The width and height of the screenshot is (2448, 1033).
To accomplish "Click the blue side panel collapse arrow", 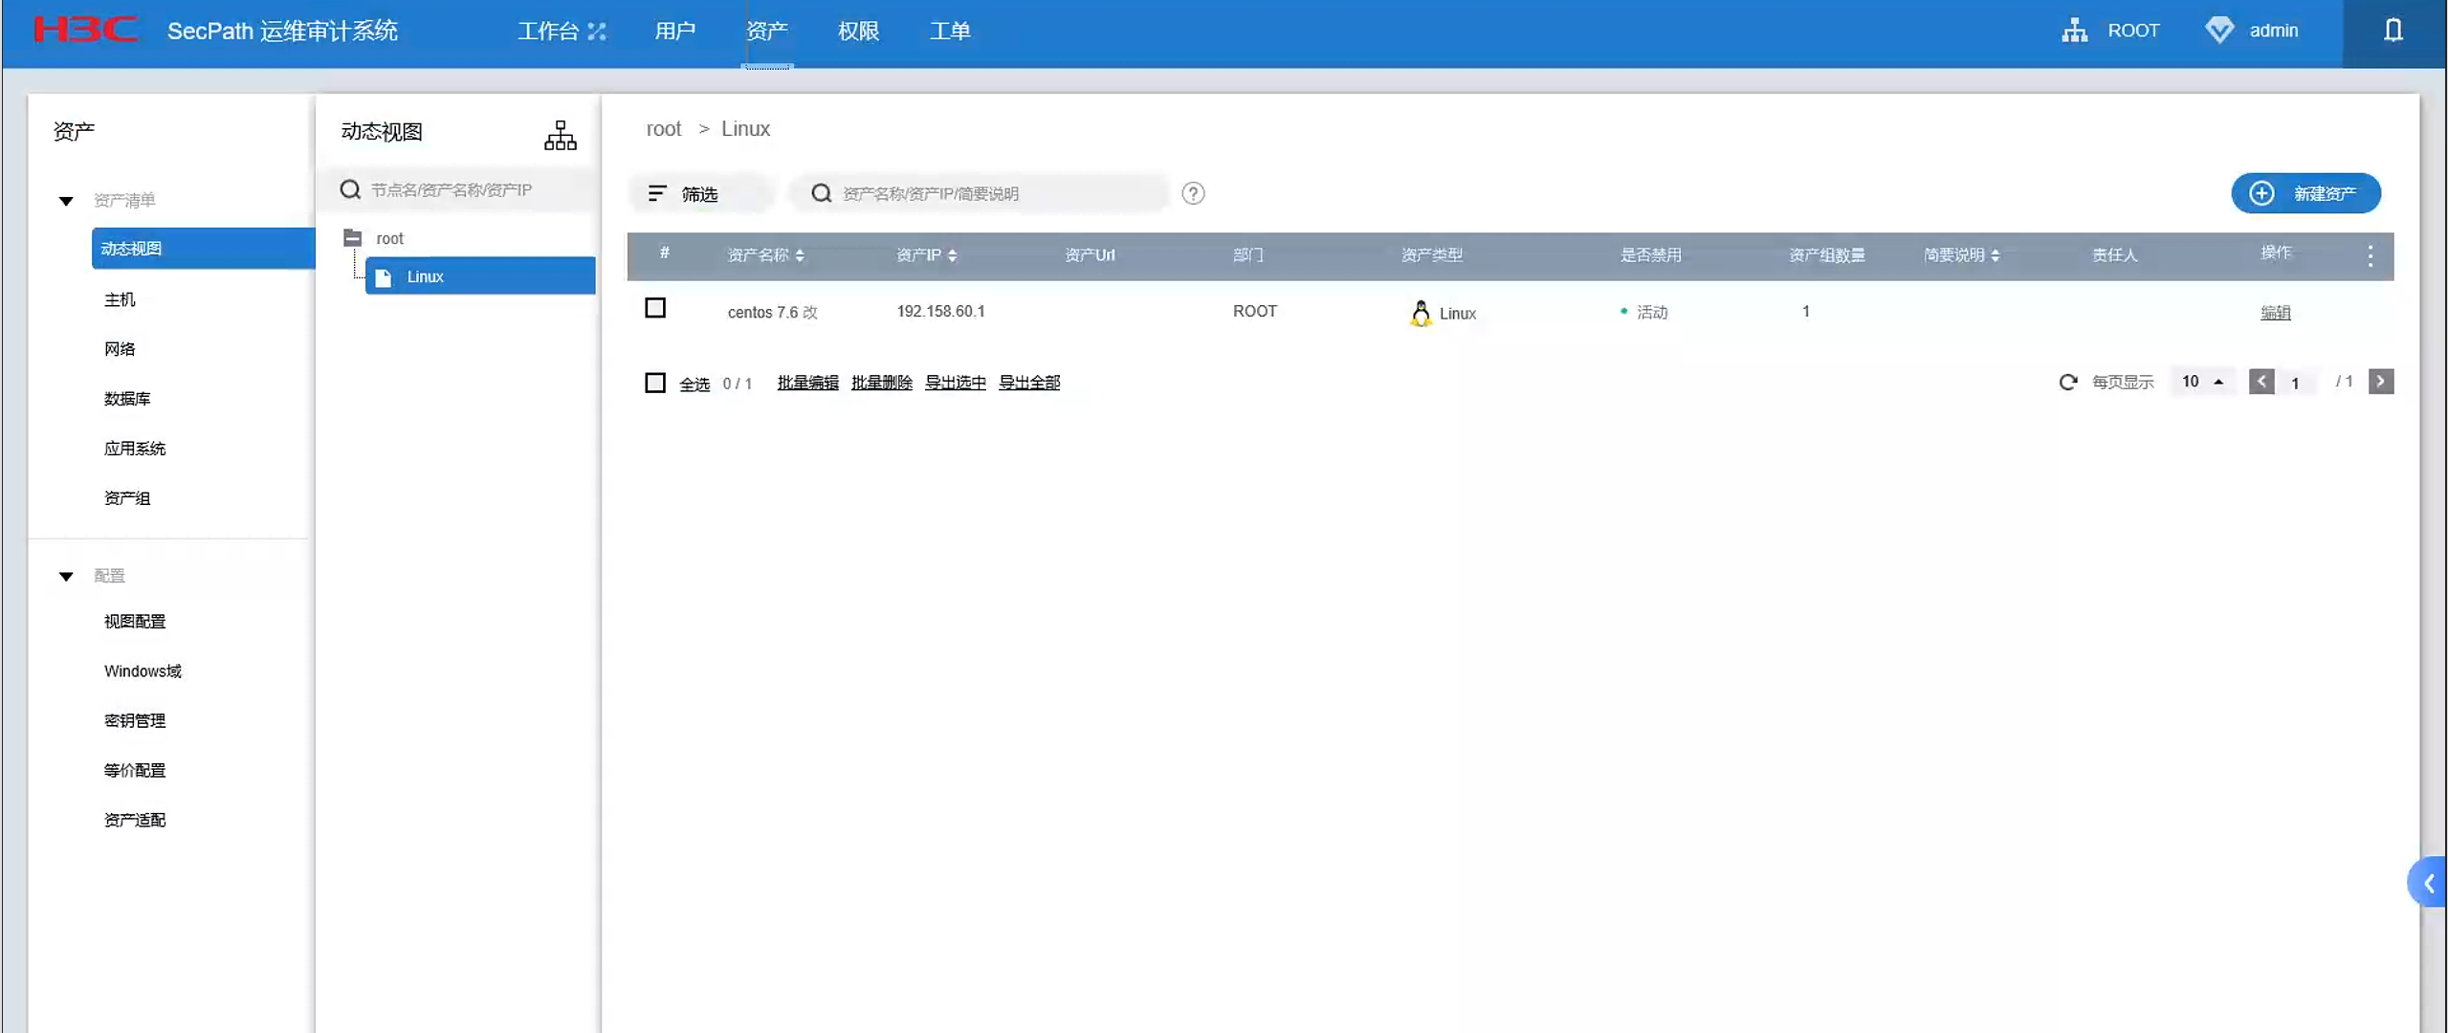I will pyautogui.click(x=2428, y=883).
